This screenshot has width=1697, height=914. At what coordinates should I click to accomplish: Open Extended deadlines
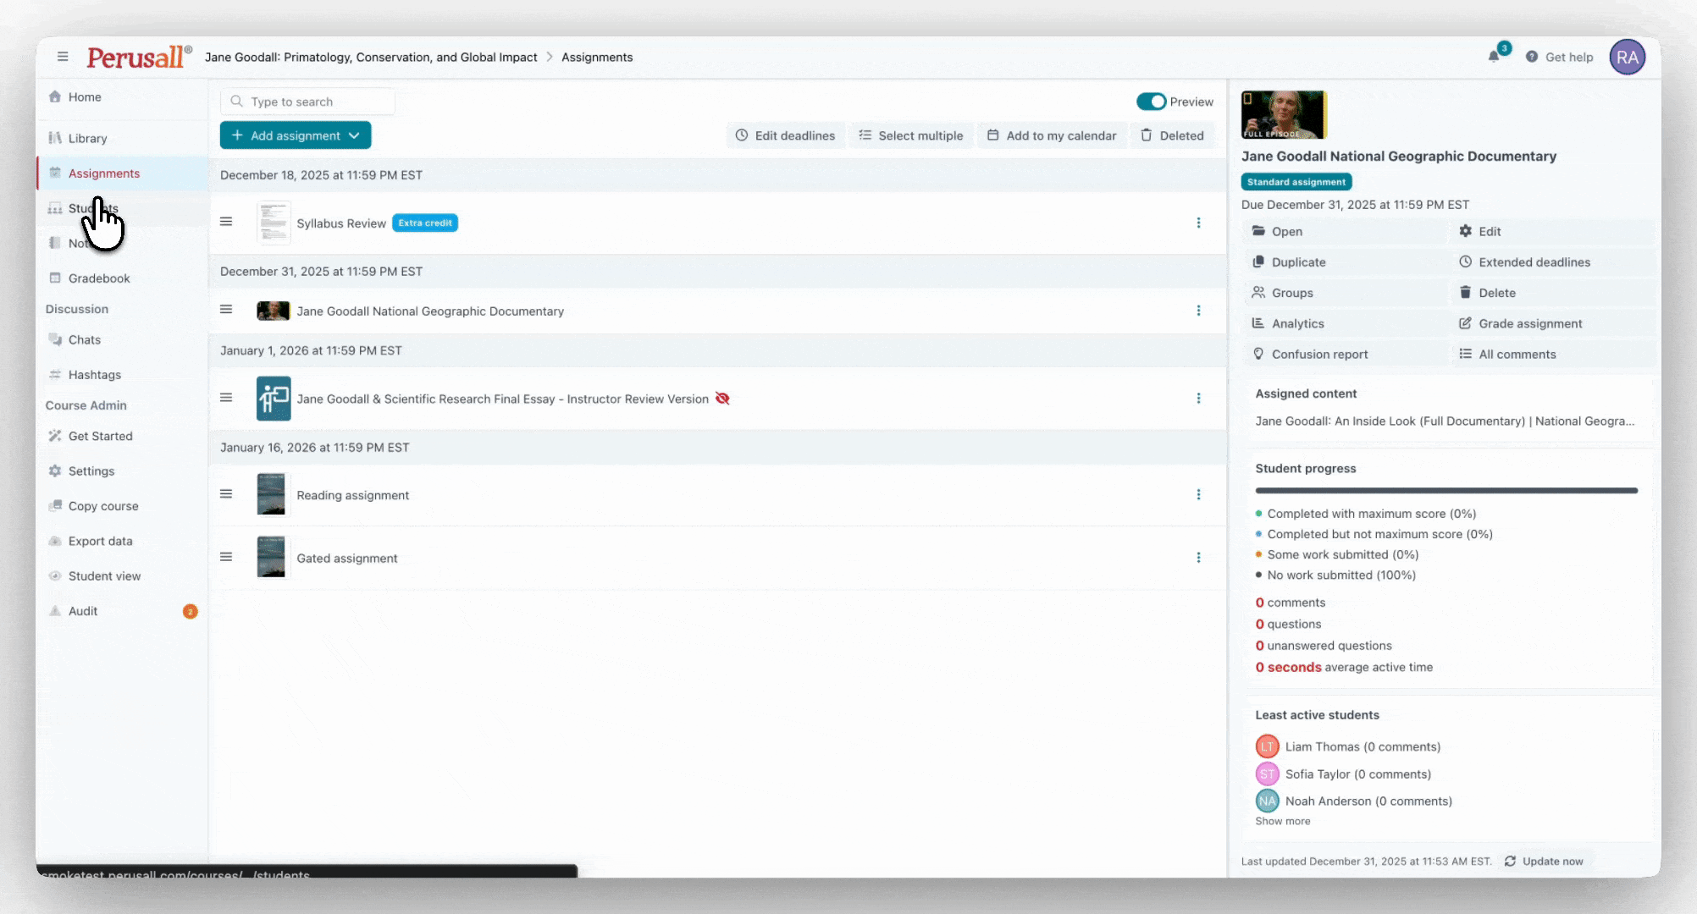point(1553,262)
